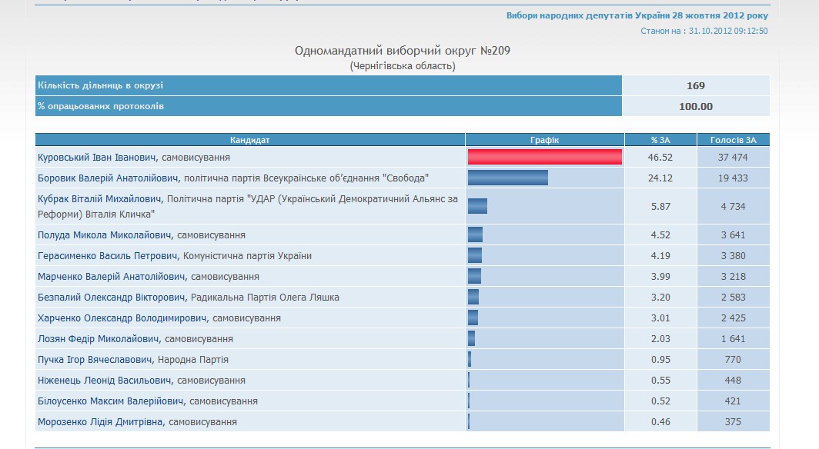Image resolution: width=819 pixels, height=449 pixels.
Task: Click the Голосів ЗА column header
Action: (733, 140)
